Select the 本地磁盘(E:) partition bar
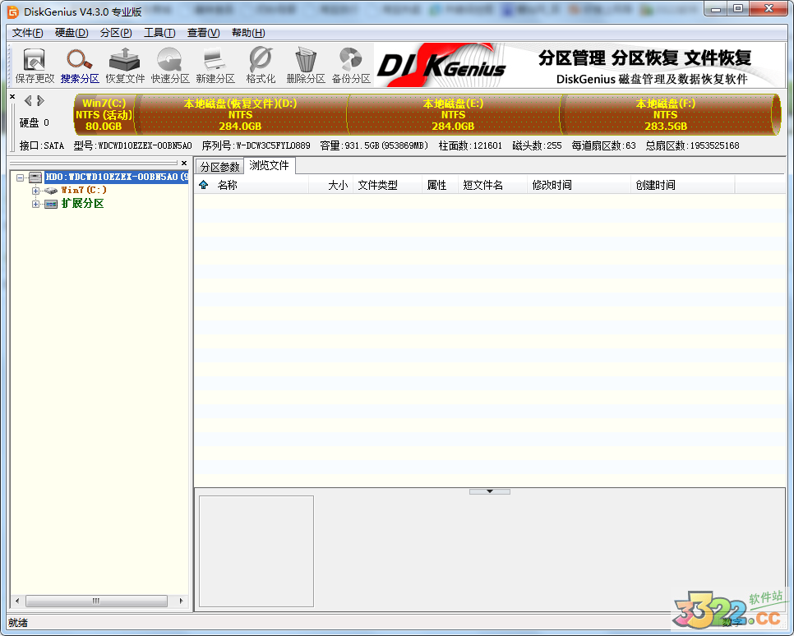794x636 pixels. 453,114
